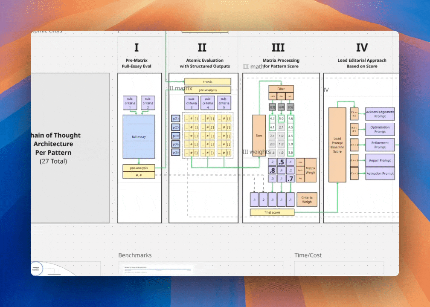
Task: Click the Activation Prompt node
Action: pyautogui.click(x=380, y=174)
